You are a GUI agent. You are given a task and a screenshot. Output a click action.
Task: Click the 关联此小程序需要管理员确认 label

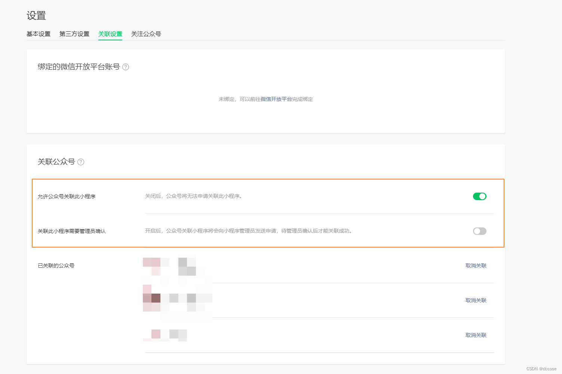72,231
